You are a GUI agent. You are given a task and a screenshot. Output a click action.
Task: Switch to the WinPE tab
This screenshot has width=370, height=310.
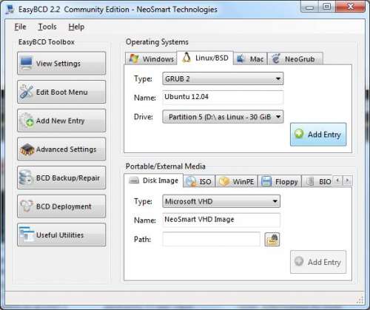(237, 181)
